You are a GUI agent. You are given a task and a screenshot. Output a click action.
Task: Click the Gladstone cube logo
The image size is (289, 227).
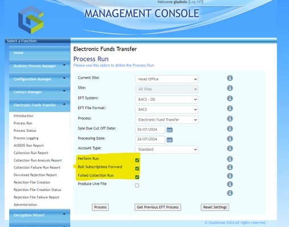[31, 20]
